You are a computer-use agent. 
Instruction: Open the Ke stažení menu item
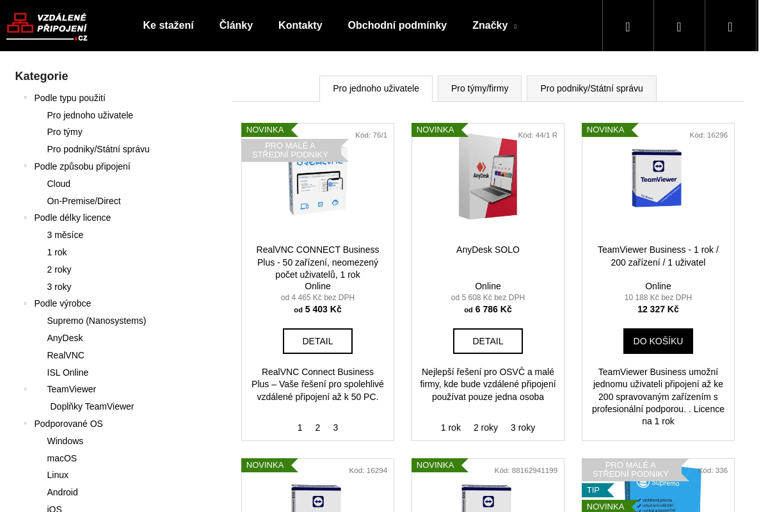coord(168,26)
